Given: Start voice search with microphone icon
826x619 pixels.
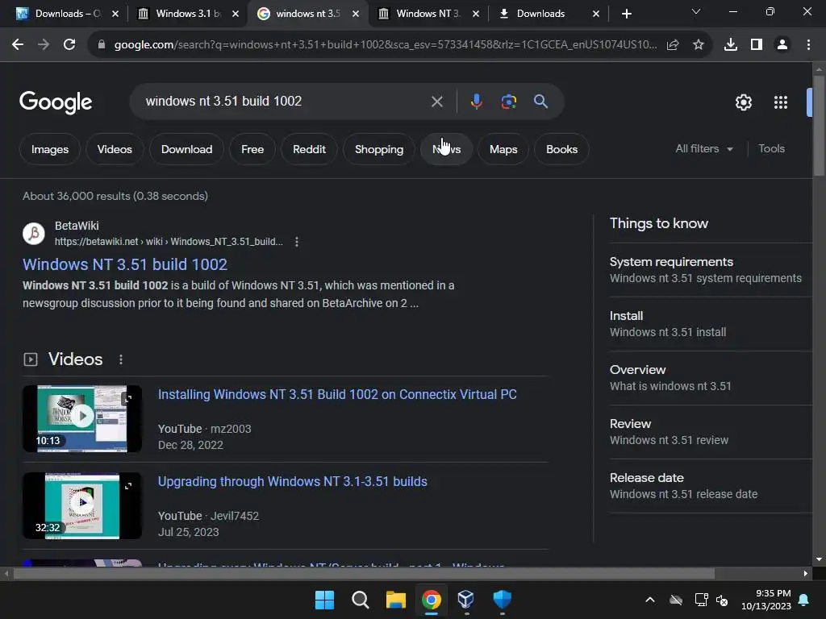Looking at the screenshot, I should [476, 102].
